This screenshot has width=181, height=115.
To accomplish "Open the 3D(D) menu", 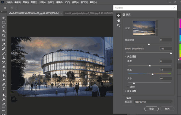I will 67,2.
